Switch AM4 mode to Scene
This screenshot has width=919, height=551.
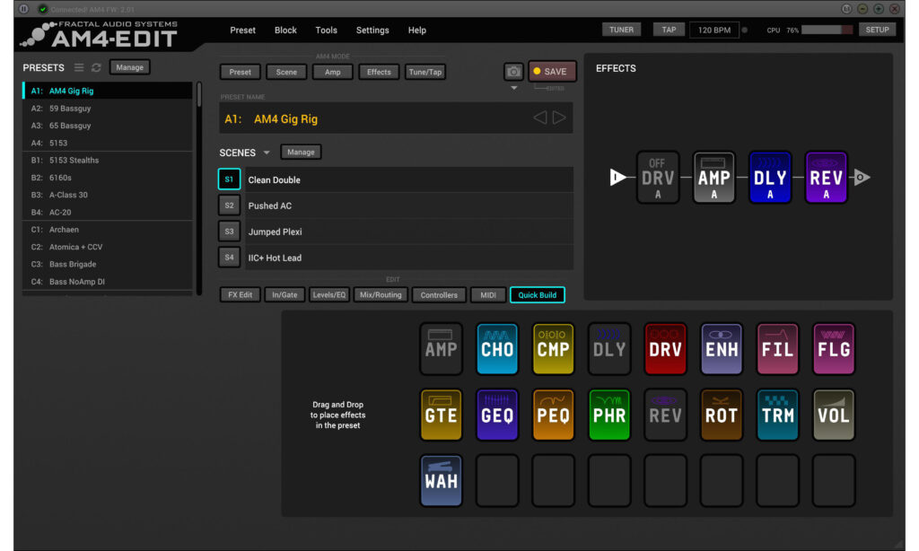point(286,72)
